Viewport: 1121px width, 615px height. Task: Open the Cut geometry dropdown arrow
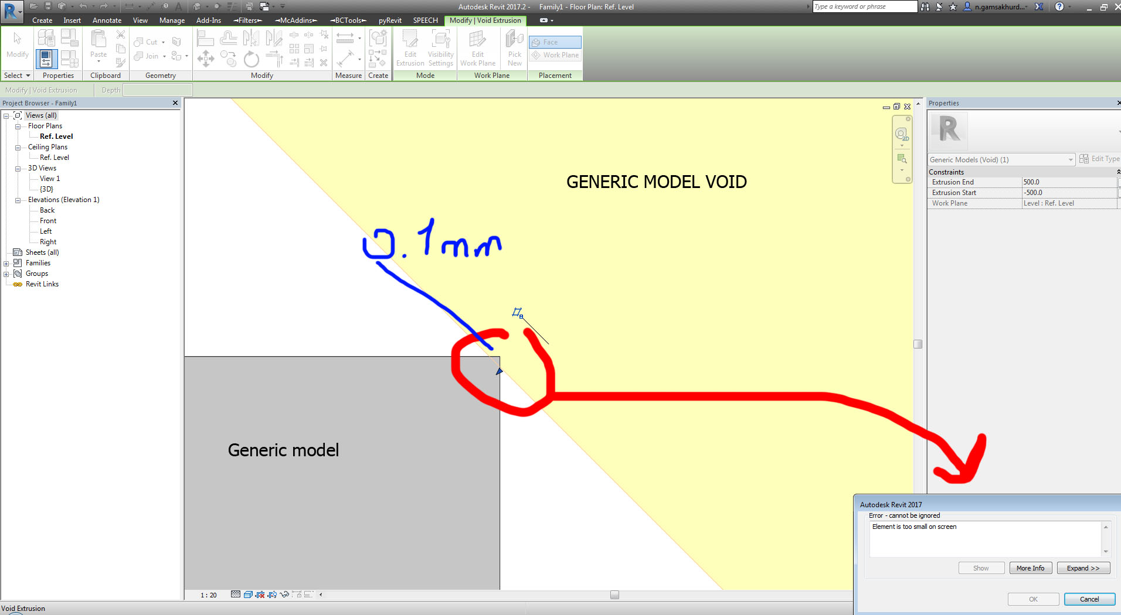click(164, 42)
